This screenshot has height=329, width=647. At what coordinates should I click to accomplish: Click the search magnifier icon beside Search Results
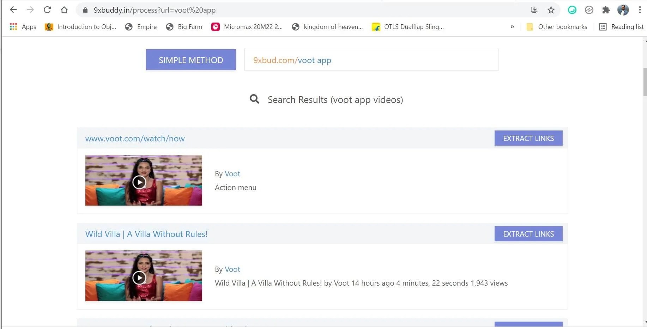coord(254,99)
